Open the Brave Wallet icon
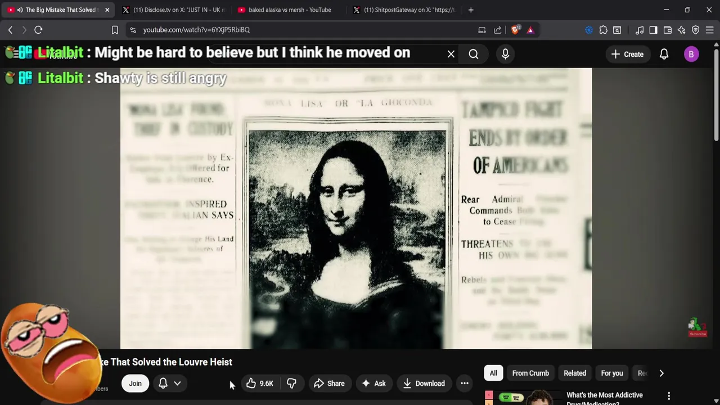 (668, 30)
